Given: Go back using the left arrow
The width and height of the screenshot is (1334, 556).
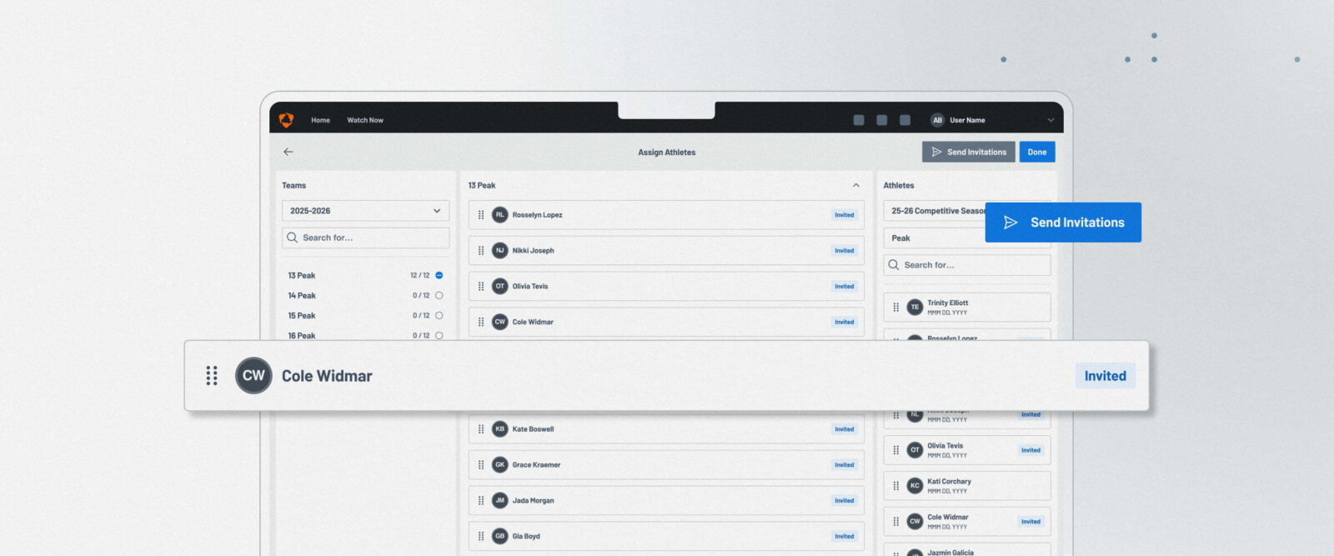Looking at the screenshot, I should [288, 152].
